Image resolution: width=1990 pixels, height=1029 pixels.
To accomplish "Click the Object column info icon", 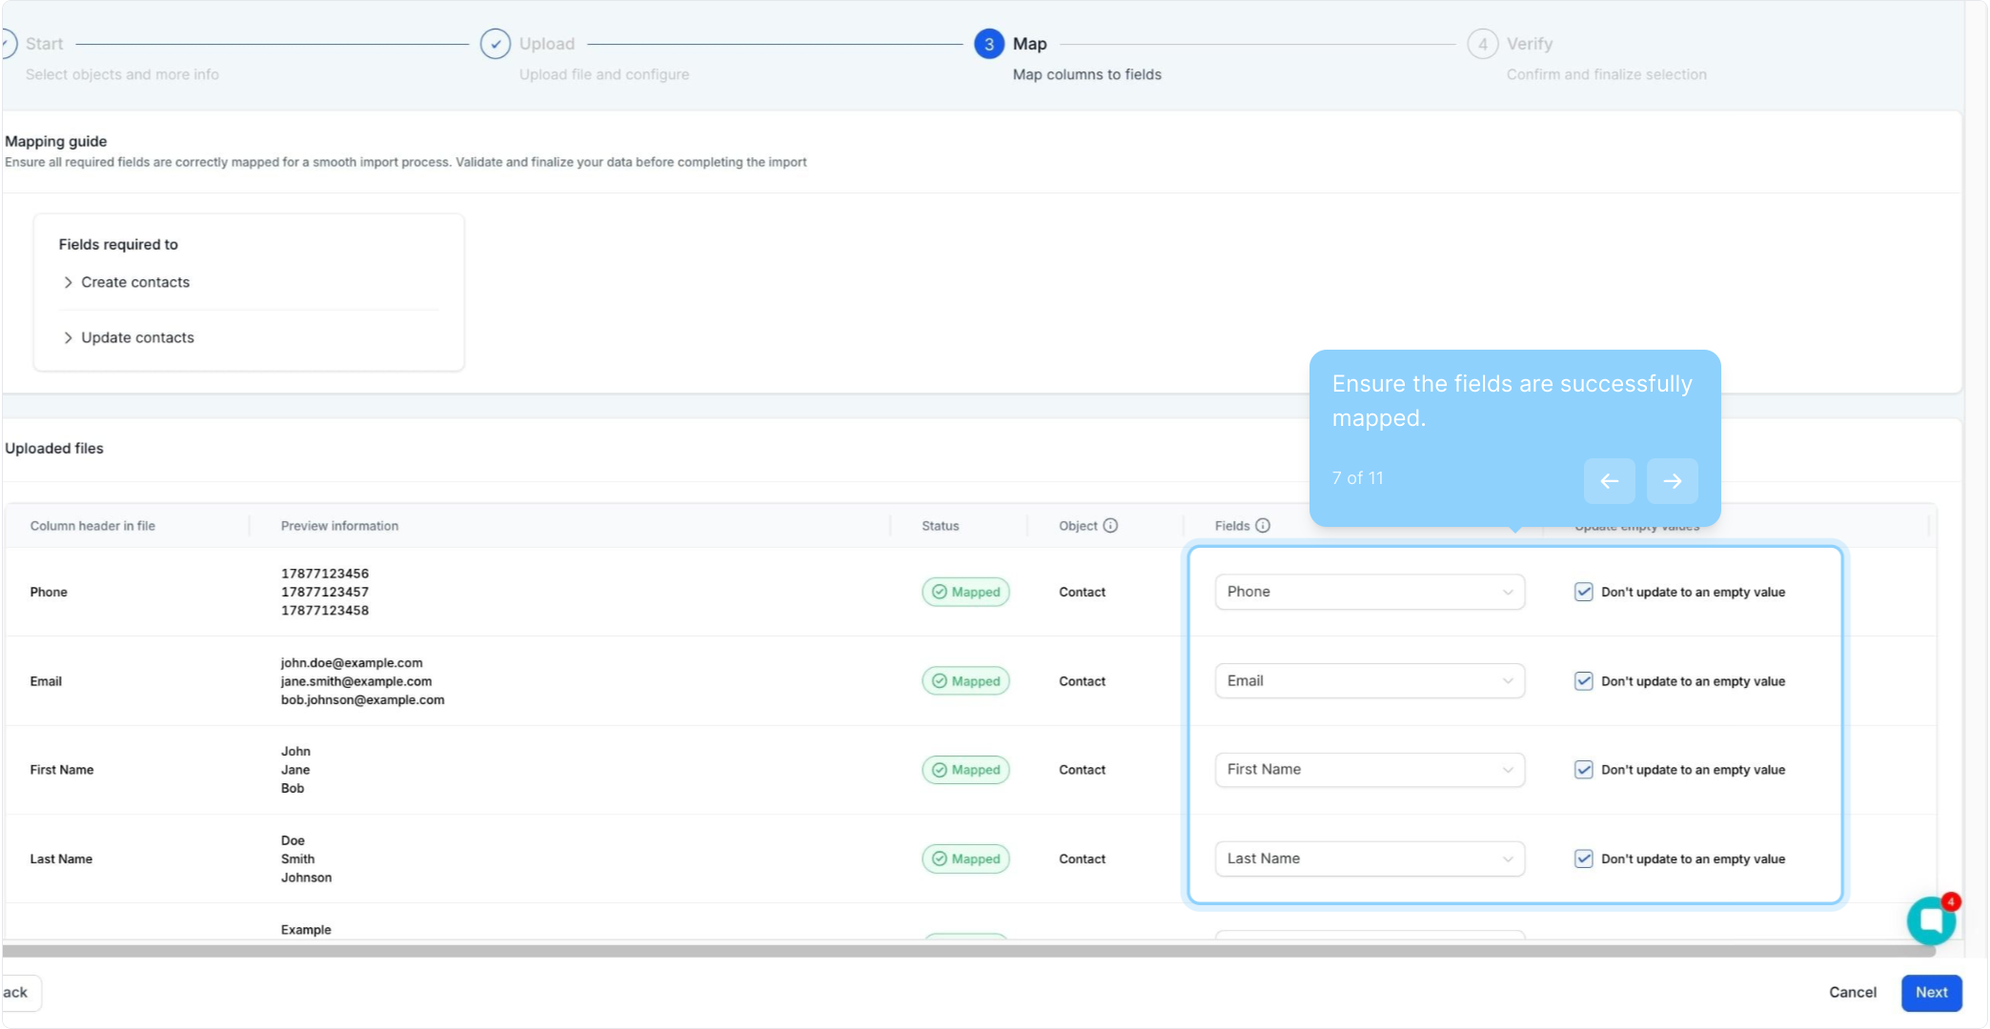I will [1110, 526].
